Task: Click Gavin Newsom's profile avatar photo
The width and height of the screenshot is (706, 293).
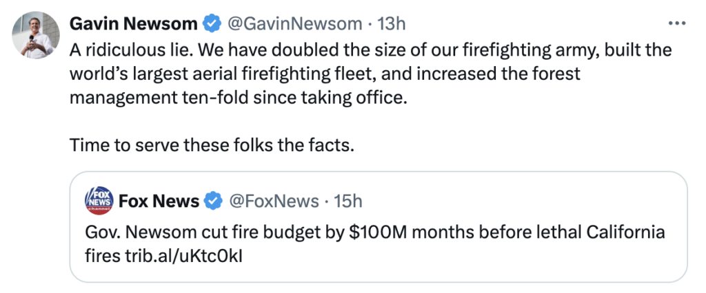Action: tap(36, 35)
